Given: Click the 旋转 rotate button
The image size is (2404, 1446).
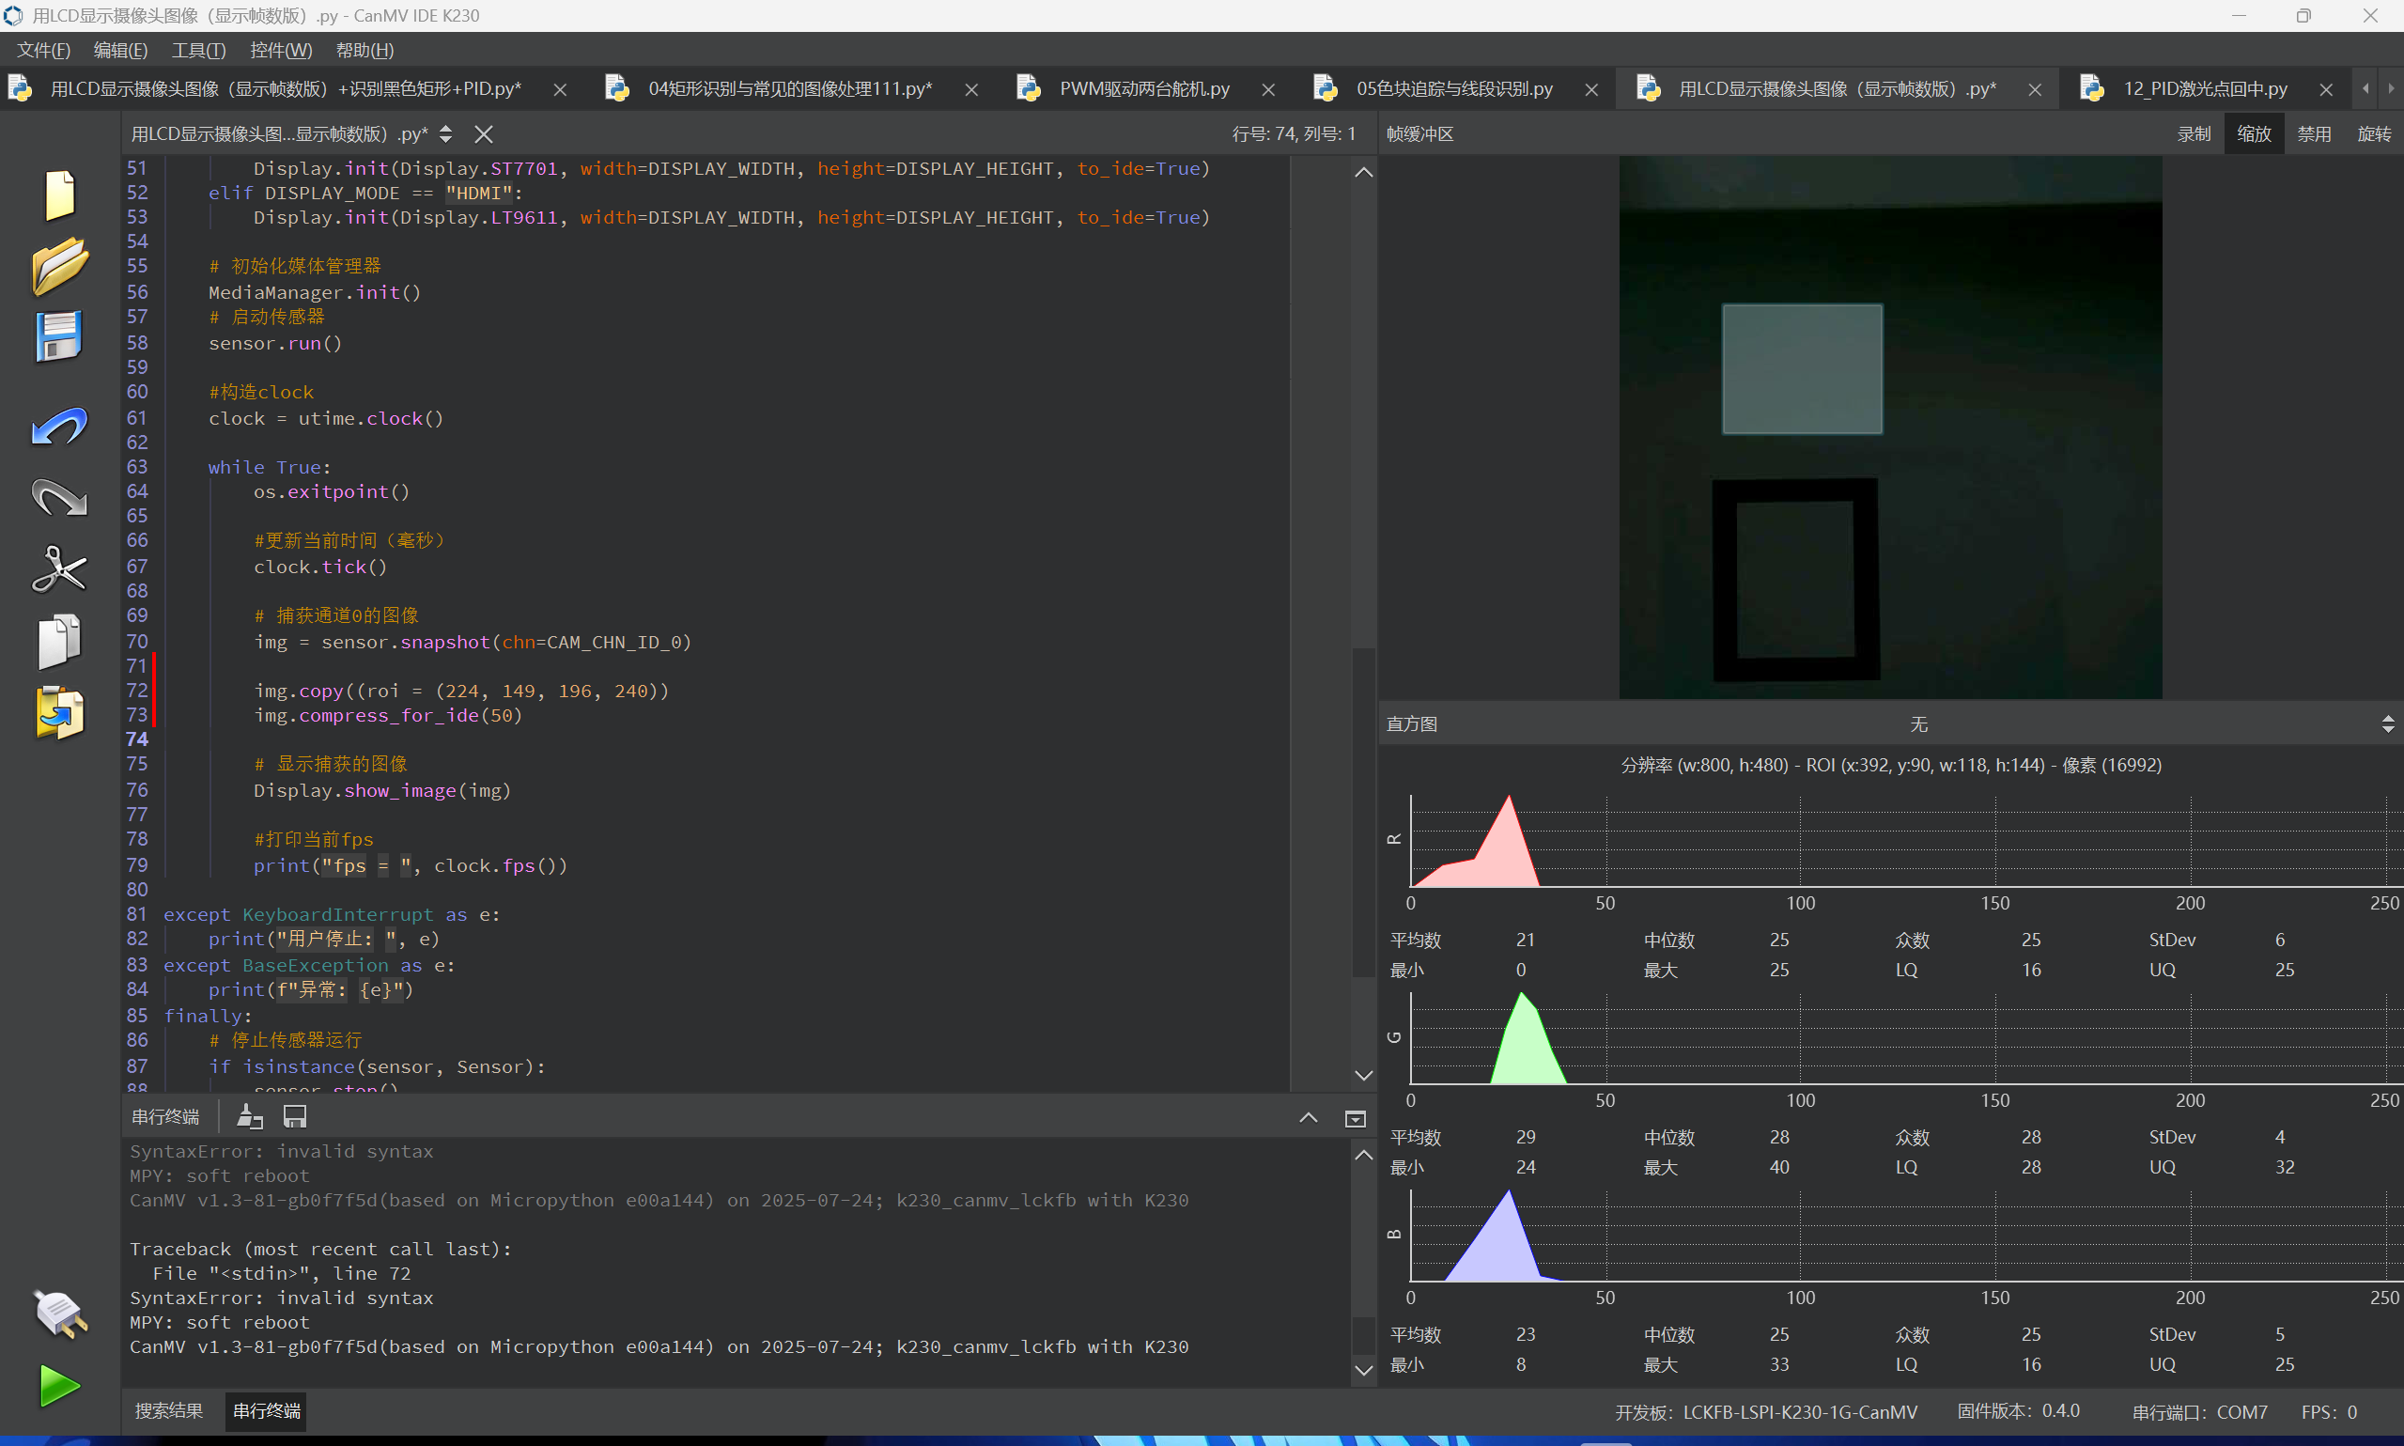Looking at the screenshot, I should [x=2374, y=133].
